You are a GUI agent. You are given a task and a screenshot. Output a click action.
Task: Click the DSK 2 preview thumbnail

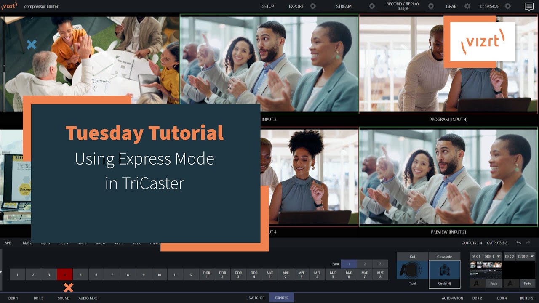pyautogui.click(x=519, y=270)
